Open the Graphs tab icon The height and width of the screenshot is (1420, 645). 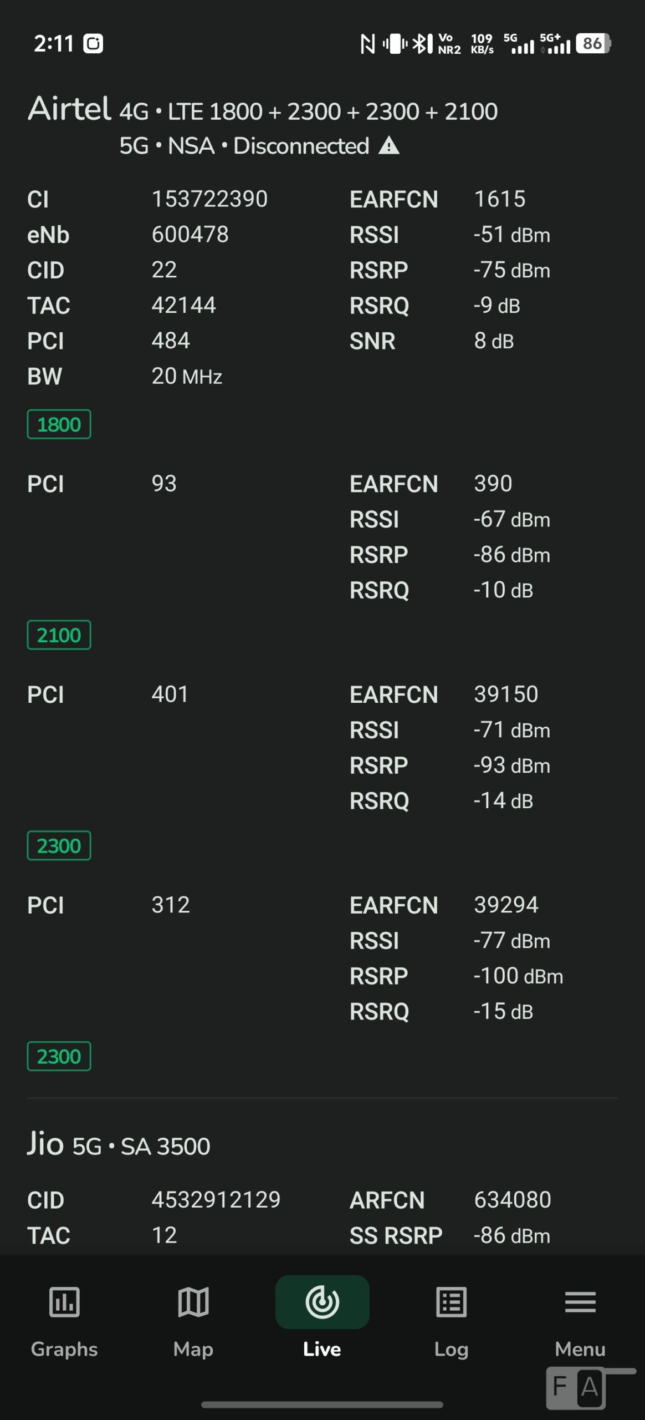(x=64, y=1301)
